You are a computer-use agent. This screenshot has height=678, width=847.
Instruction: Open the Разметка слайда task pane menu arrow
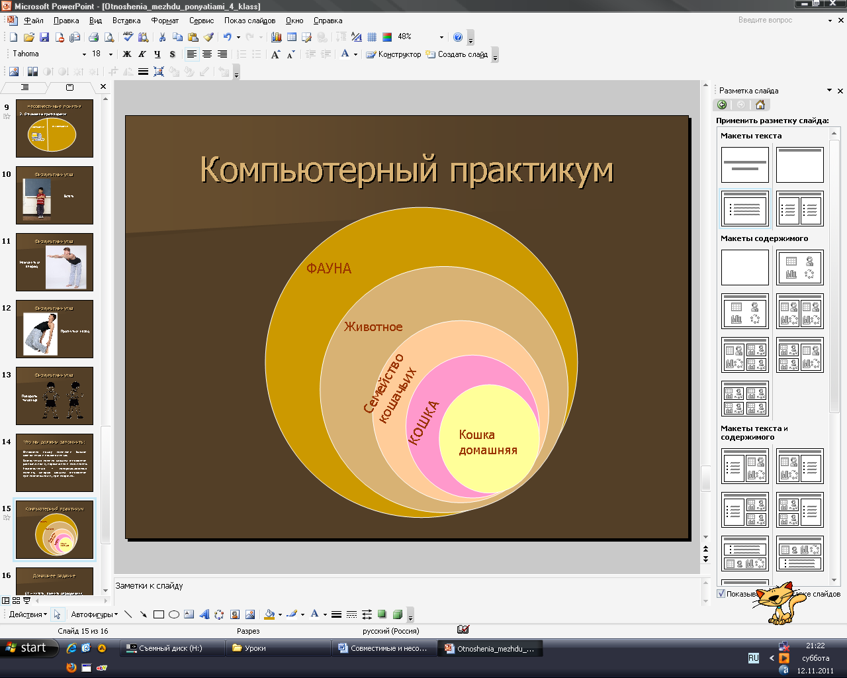[829, 91]
